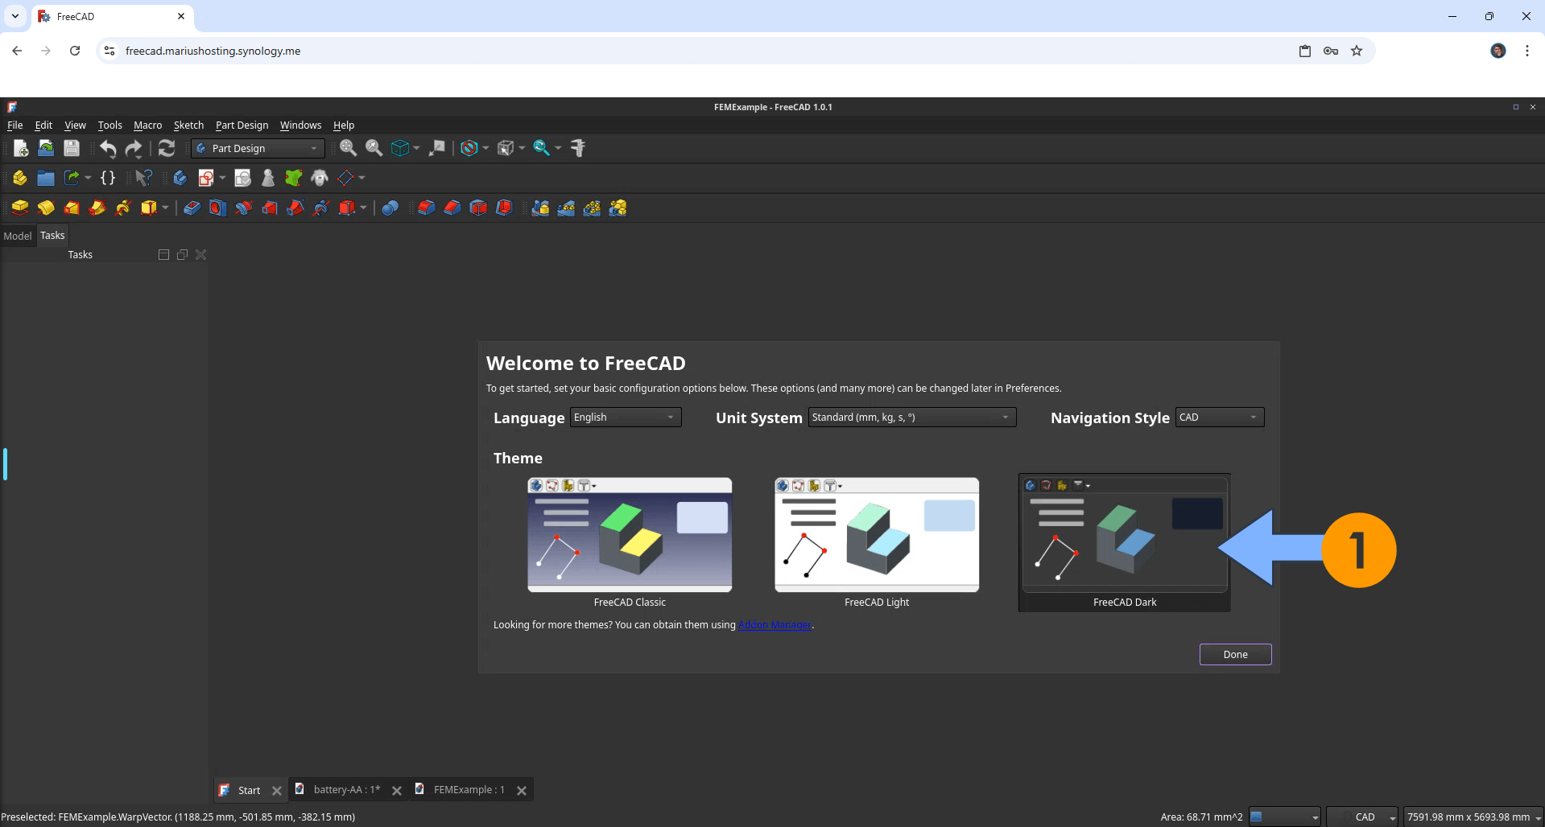Open the curly braces VarSet icon
The height and width of the screenshot is (827, 1545).
(x=108, y=178)
